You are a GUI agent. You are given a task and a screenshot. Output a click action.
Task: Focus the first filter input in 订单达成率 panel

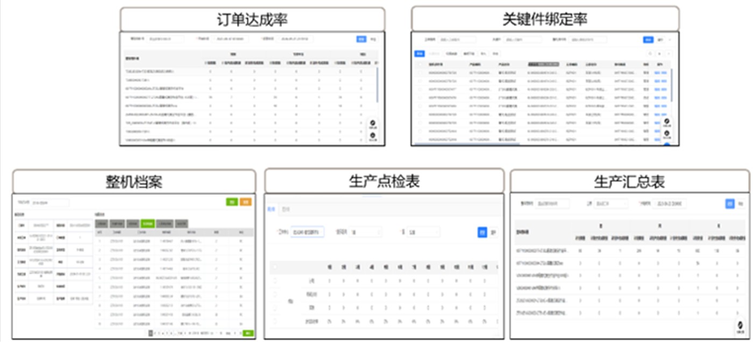[x=165, y=39]
